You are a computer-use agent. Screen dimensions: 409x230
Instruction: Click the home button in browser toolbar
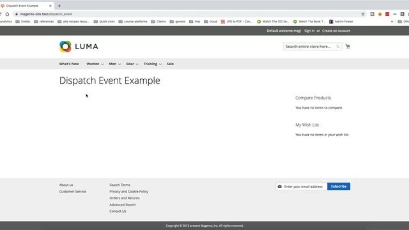pyautogui.click(x=7, y=14)
